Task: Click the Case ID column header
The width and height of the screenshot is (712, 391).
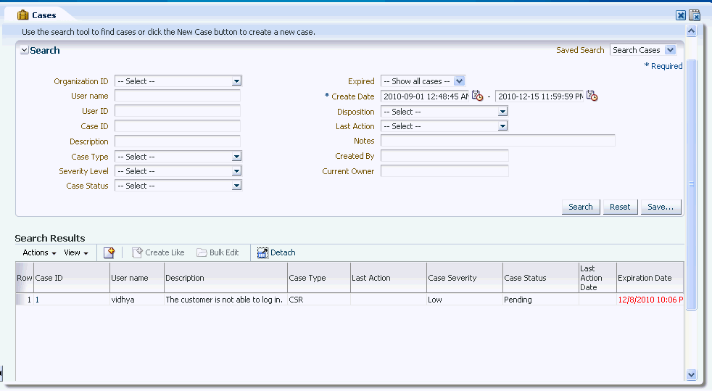Action: click(x=72, y=278)
